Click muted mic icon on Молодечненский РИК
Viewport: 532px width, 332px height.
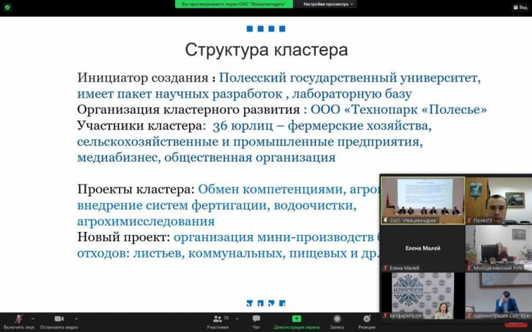470,268
